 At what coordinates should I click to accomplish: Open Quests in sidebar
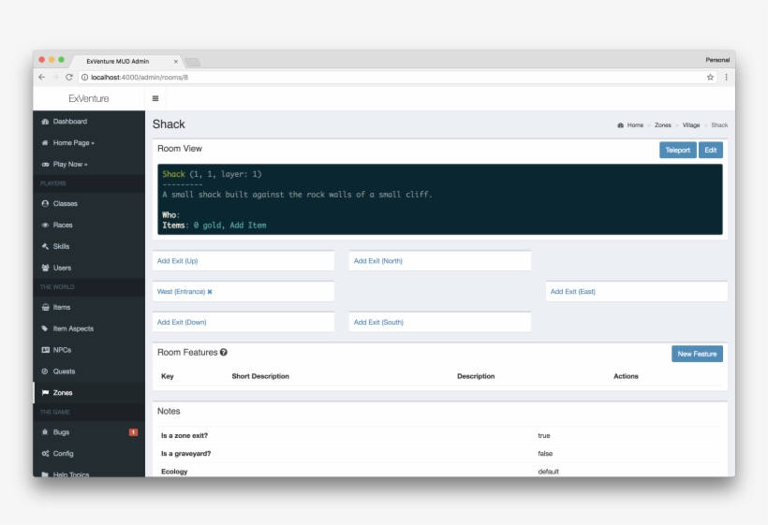(89, 372)
